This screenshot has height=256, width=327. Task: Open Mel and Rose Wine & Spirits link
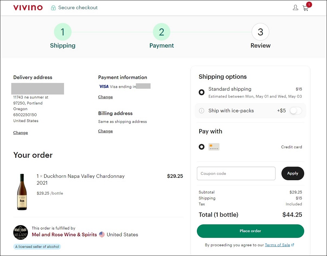pos(64,235)
